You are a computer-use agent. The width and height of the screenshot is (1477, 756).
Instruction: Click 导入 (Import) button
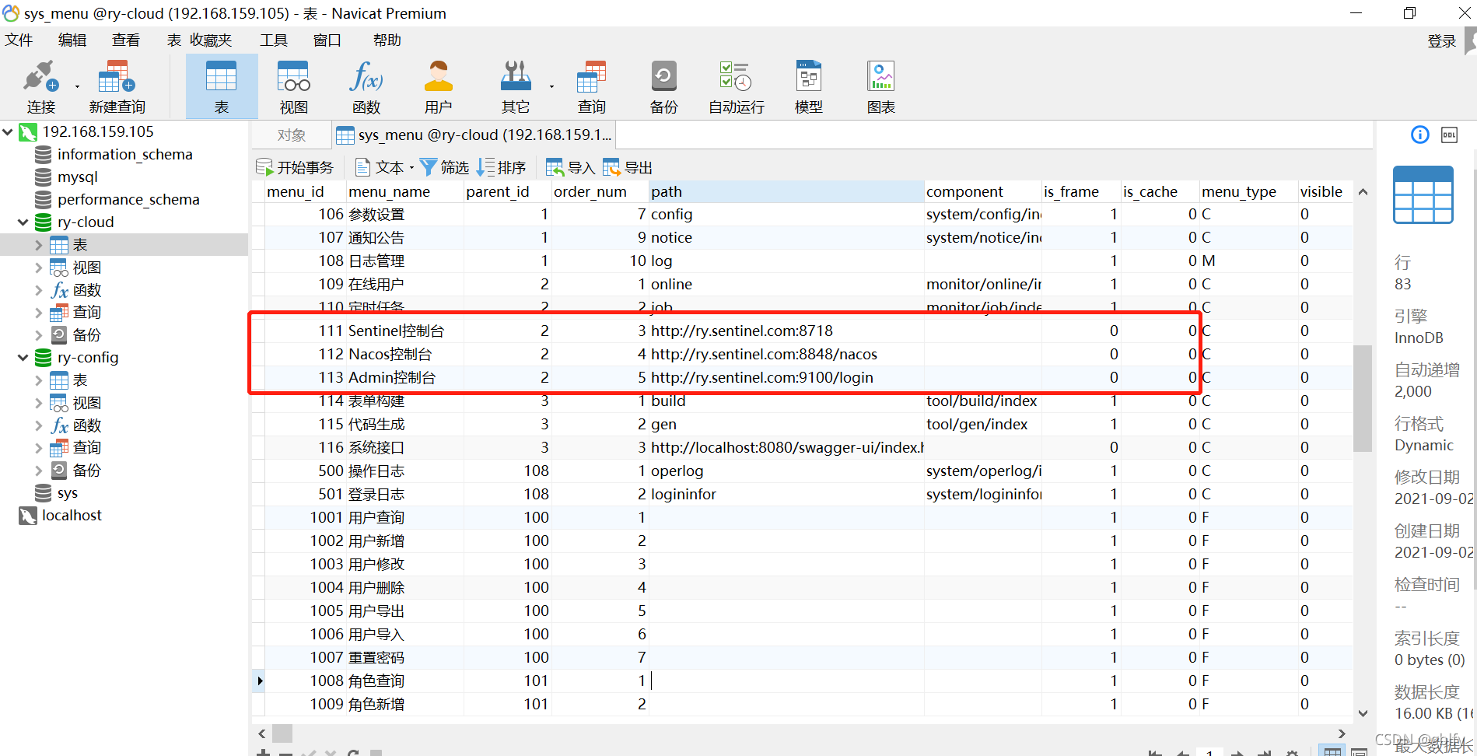coord(570,167)
